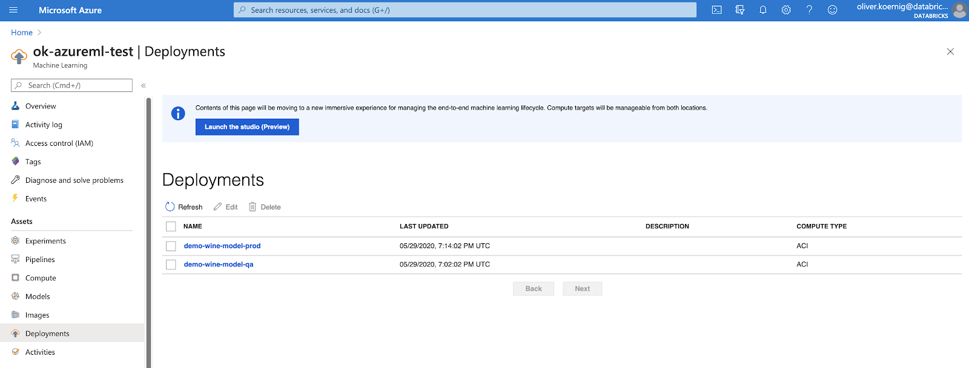Select Experiments in the Assets menu
The width and height of the screenshot is (969, 368).
coord(45,241)
